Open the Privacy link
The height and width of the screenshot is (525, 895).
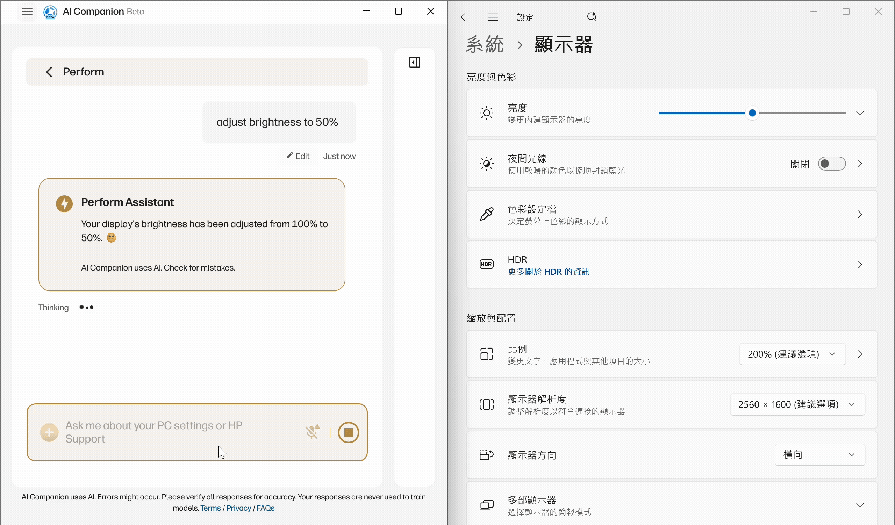click(x=238, y=508)
